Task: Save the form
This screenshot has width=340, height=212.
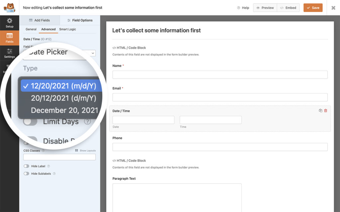Action: click(x=313, y=8)
